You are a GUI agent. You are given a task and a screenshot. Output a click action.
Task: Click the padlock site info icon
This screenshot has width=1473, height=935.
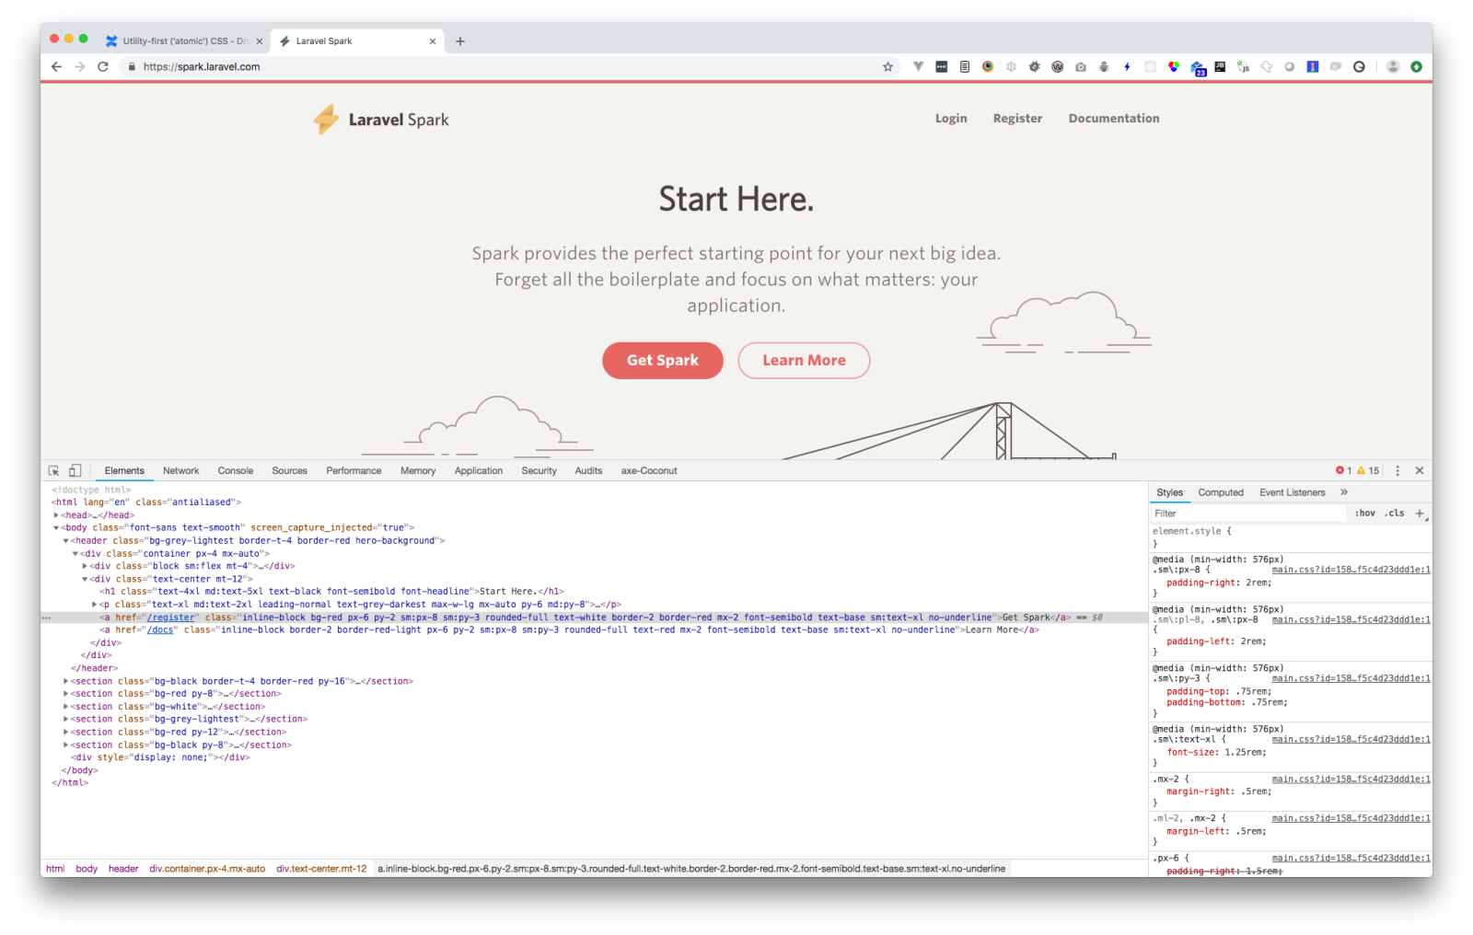point(132,66)
